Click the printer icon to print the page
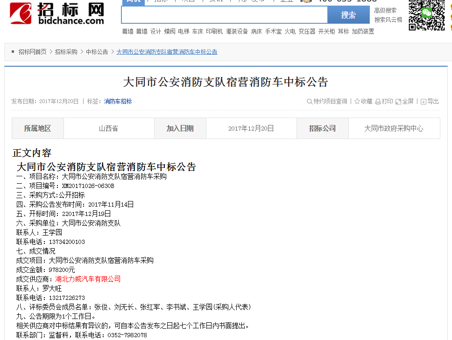The width and height of the screenshot is (452, 340). (378, 102)
